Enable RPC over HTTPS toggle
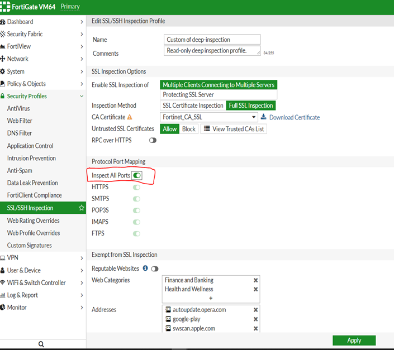This screenshot has height=350, width=394. pyautogui.click(x=153, y=141)
